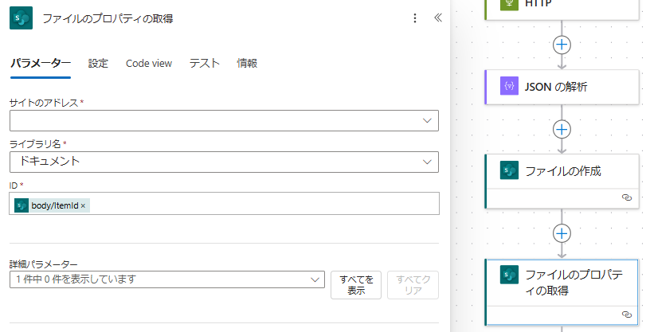This screenshot has width=646, height=332.
Task: Open the Code view tab
Action: click(149, 64)
